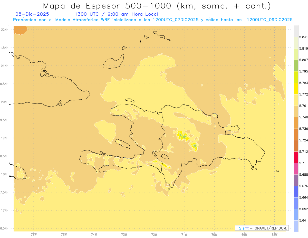Pick the purple swatch between 5.676 and 5.688

(296, 180)
